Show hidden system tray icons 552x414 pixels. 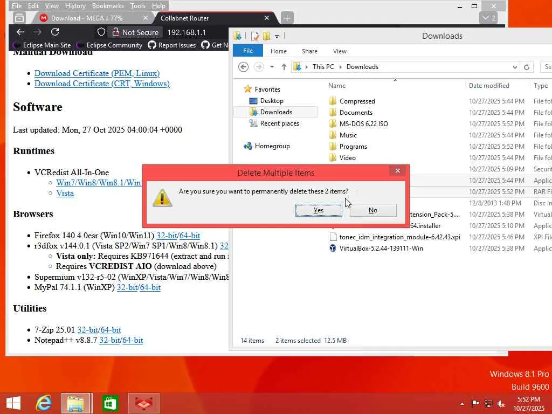462,404
